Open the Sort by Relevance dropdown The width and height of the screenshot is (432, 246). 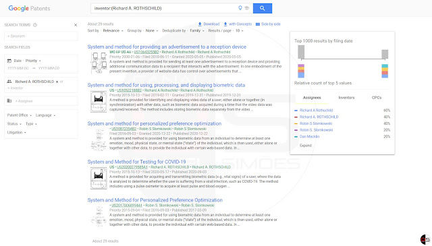click(113, 31)
